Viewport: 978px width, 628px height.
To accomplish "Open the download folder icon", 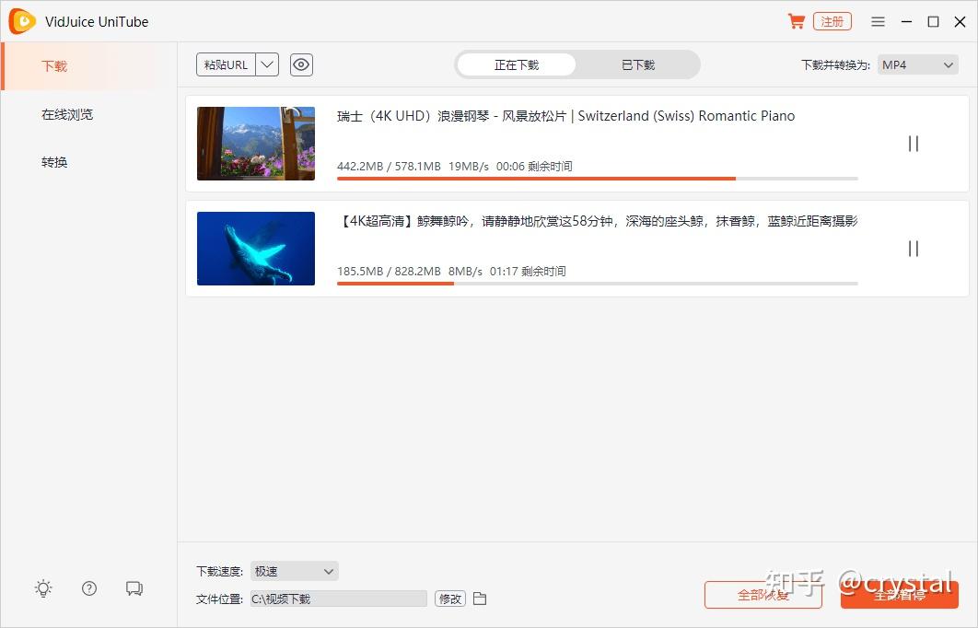I will pyautogui.click(x=480, y=598).
